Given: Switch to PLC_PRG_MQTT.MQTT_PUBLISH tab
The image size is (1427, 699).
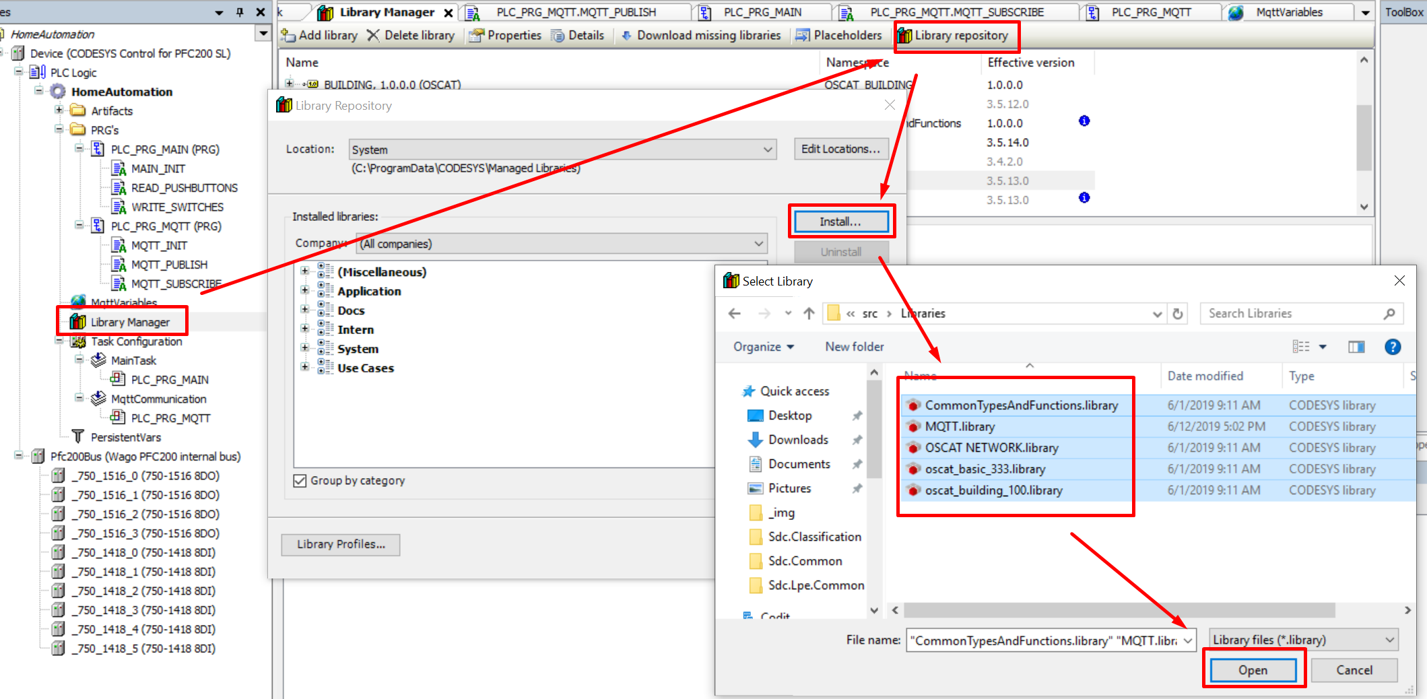Looking at the screenshot, I should pyautogui.click(x=576, y=12).
